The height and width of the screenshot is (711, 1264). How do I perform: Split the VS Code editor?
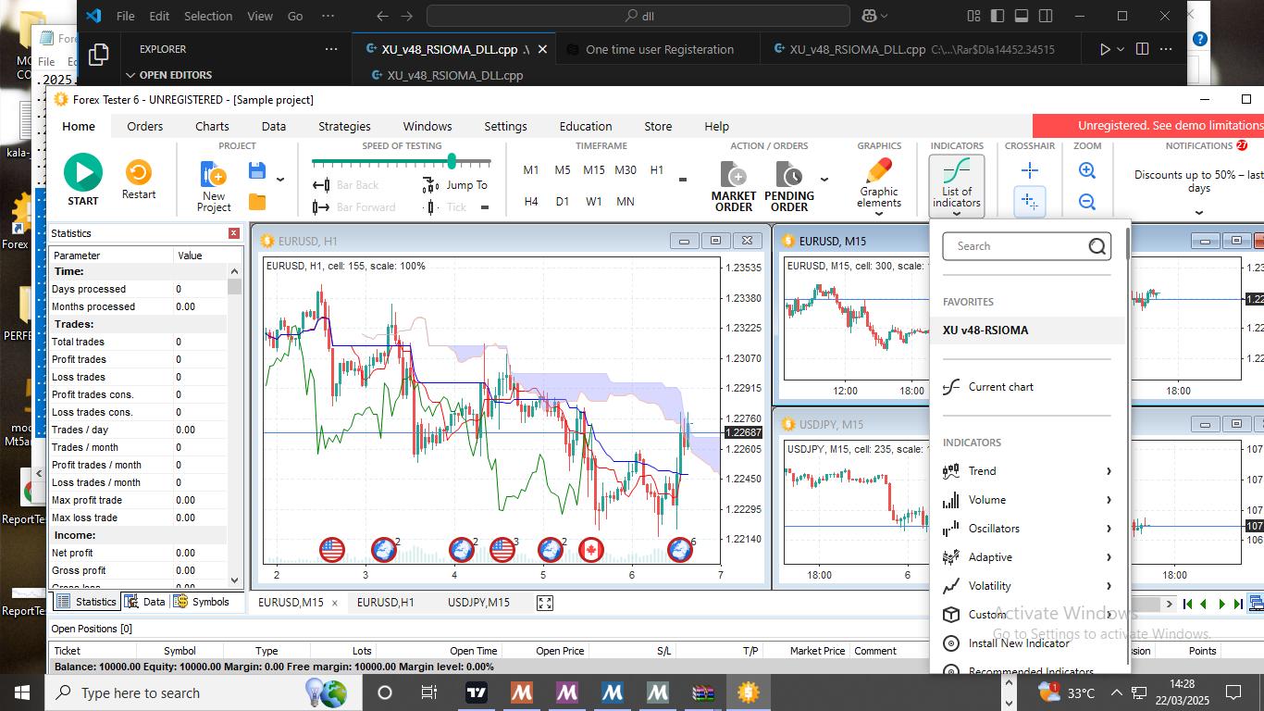1142,49
